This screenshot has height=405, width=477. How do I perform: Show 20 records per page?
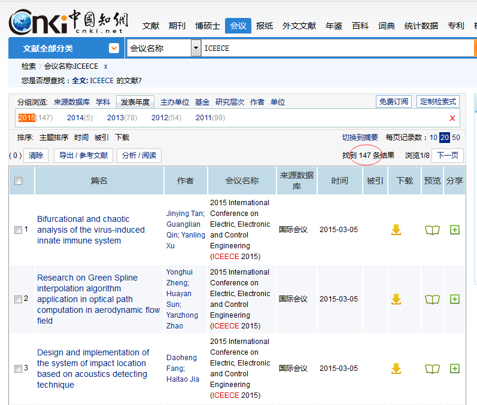(x=445, y=138)
